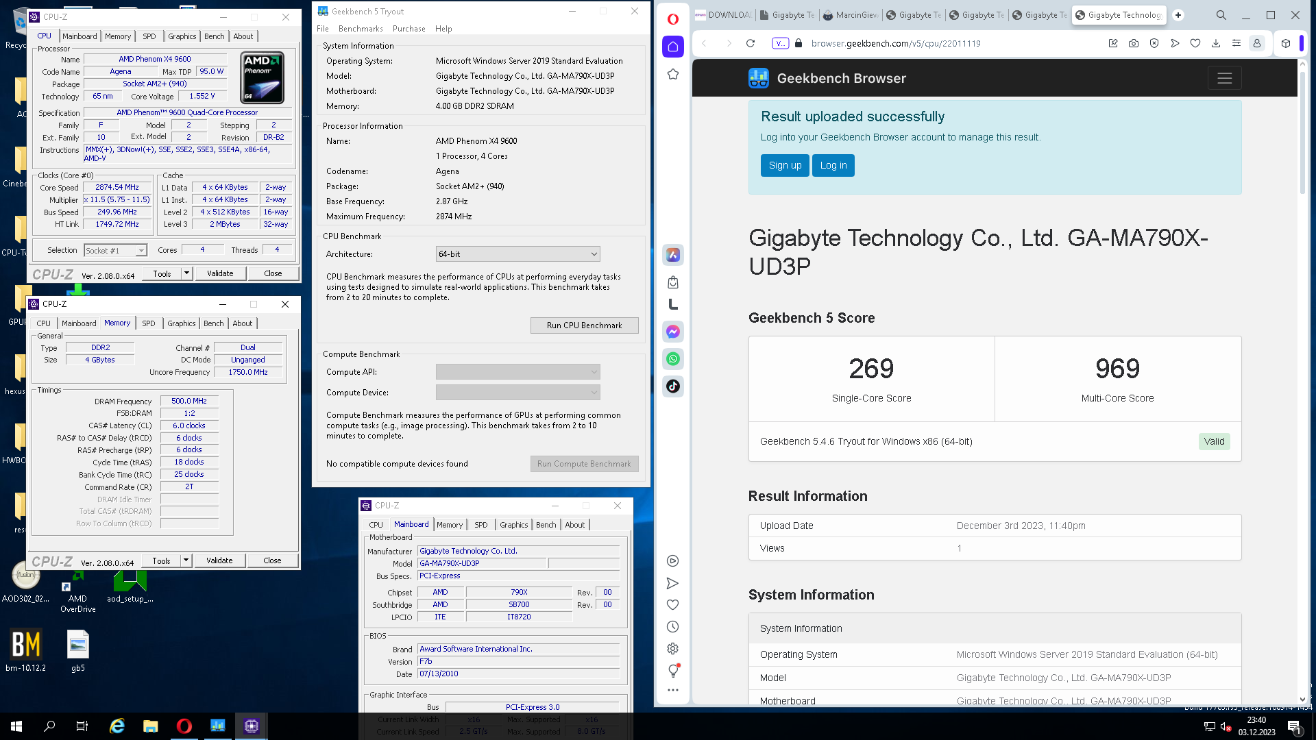Open the File menu in Geekbench
1316x740 pixels.
323,29
